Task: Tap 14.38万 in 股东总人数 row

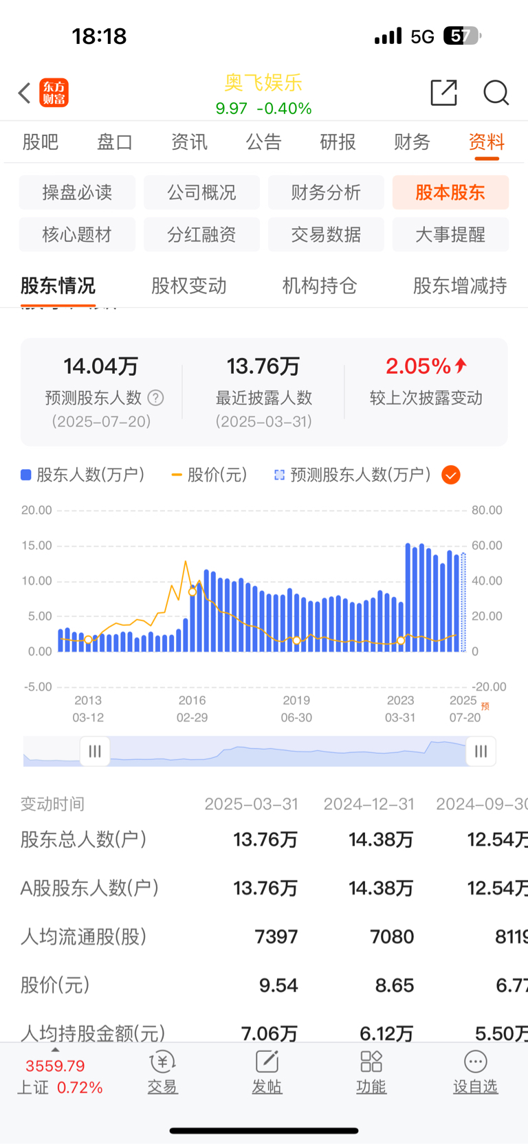Action: (x=381, y=840)
